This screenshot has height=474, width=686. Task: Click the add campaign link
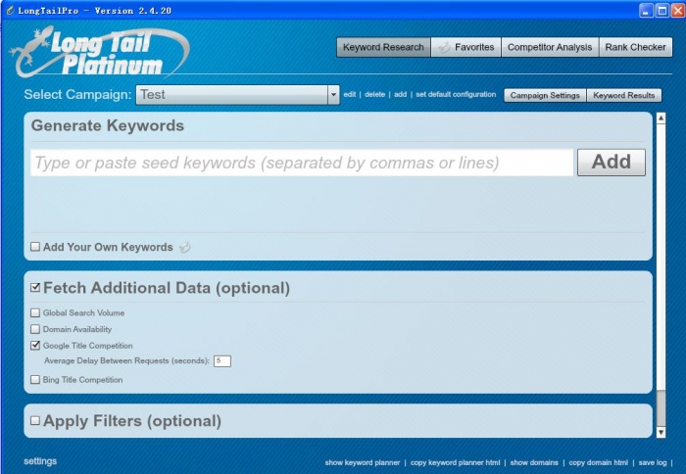(400, 94)
